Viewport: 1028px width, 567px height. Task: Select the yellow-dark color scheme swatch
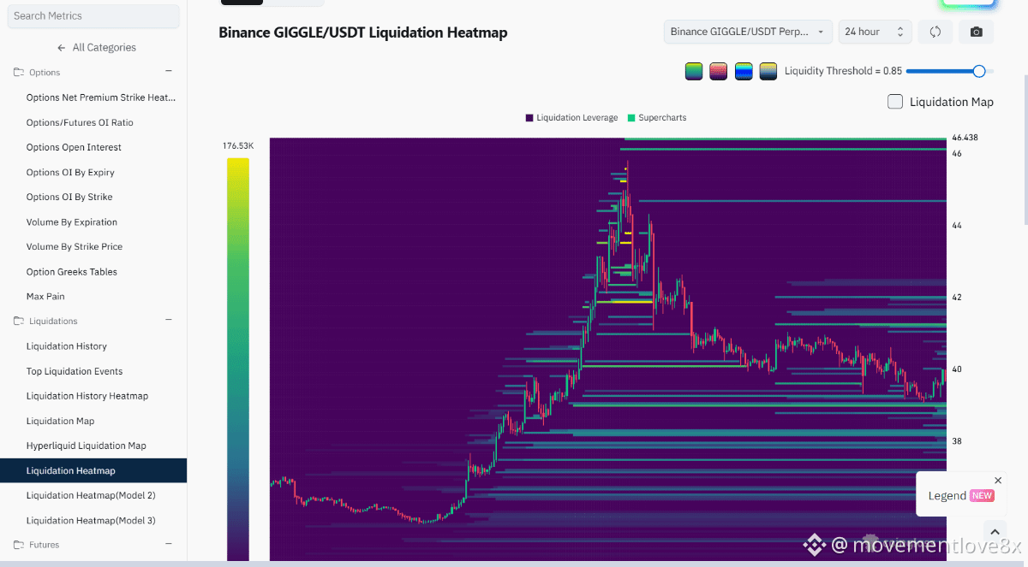[x=768, y=71]
